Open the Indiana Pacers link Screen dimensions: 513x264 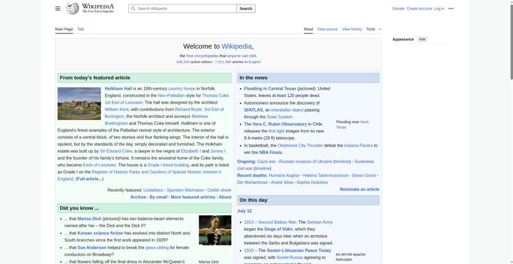[x=358, y=145]
